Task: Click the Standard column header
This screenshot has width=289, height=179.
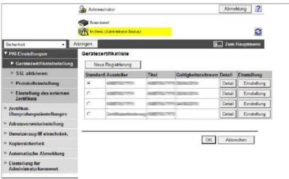Action: 95,75
